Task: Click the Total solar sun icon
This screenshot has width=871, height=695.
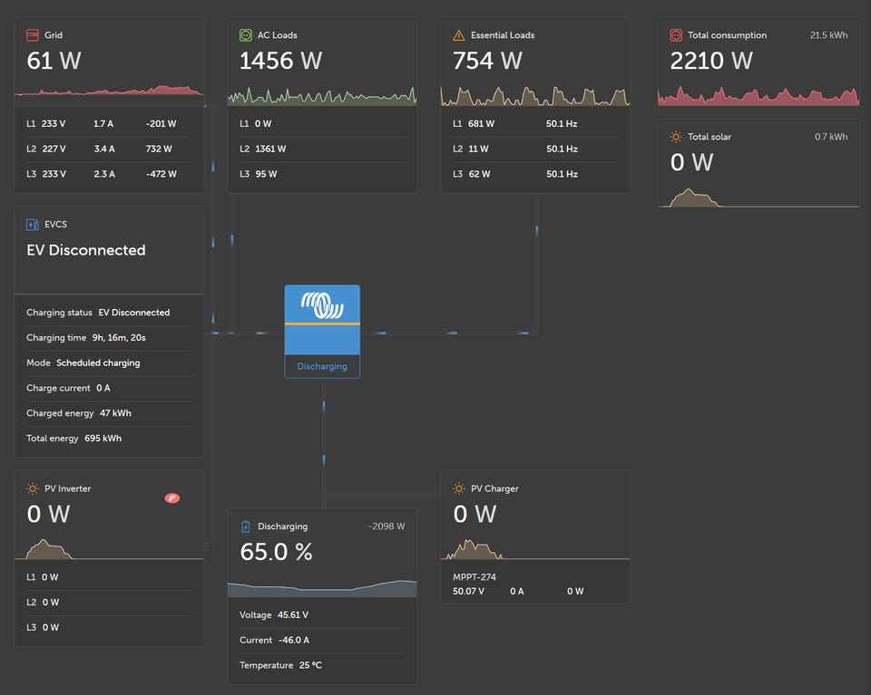Action: point(676,137)
